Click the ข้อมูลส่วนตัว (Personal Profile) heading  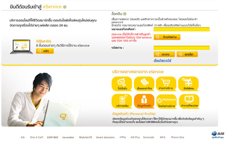click(134, 114)
